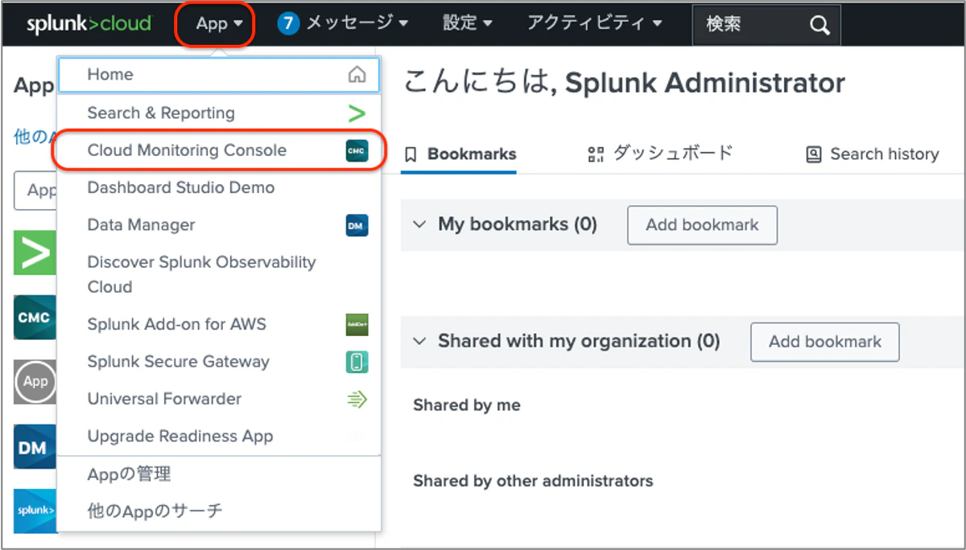Screen dimensions: 966x550
Task: Click the Secure Gateway phone icon
Action: (x=357, y=362)
